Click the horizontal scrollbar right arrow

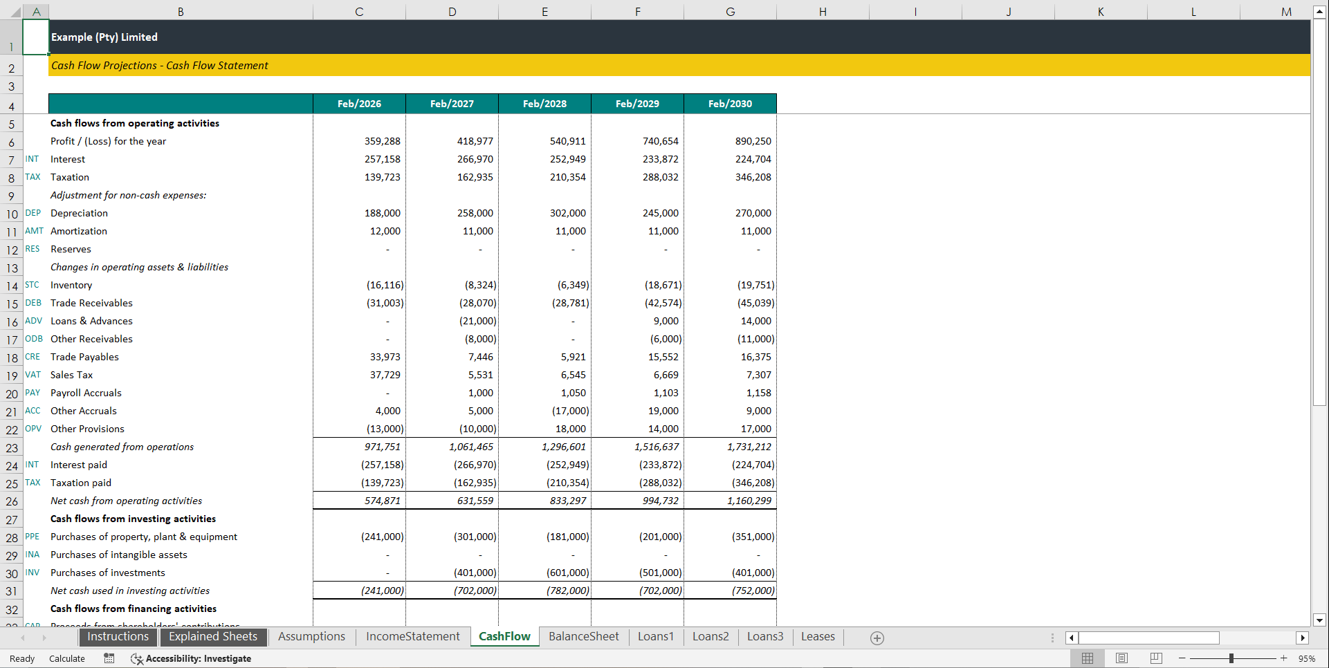[1303, 638]
